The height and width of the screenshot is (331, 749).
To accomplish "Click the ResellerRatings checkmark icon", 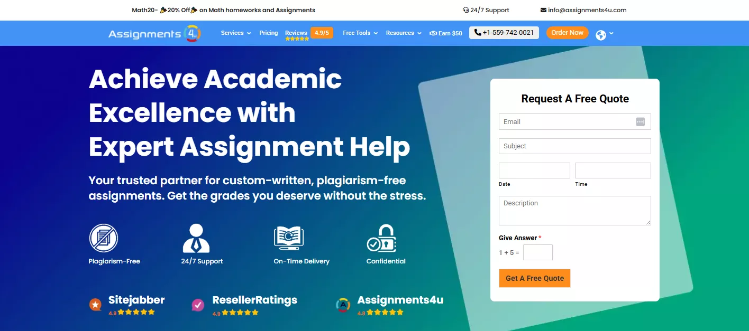I will point(198,305).
